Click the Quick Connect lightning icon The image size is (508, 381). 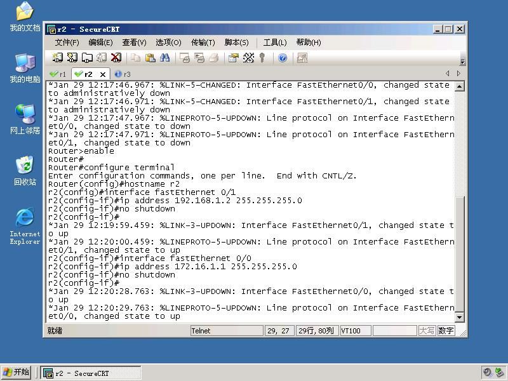click(x=72, y=58)
